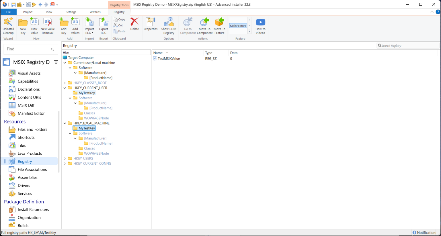Sort values by Type column

pos(216,53)
